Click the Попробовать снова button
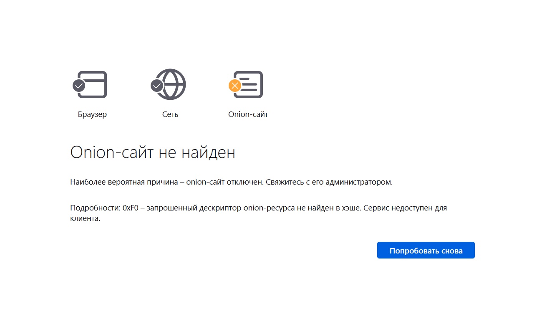This screenshot has height=332, width=542. point(426,250)
